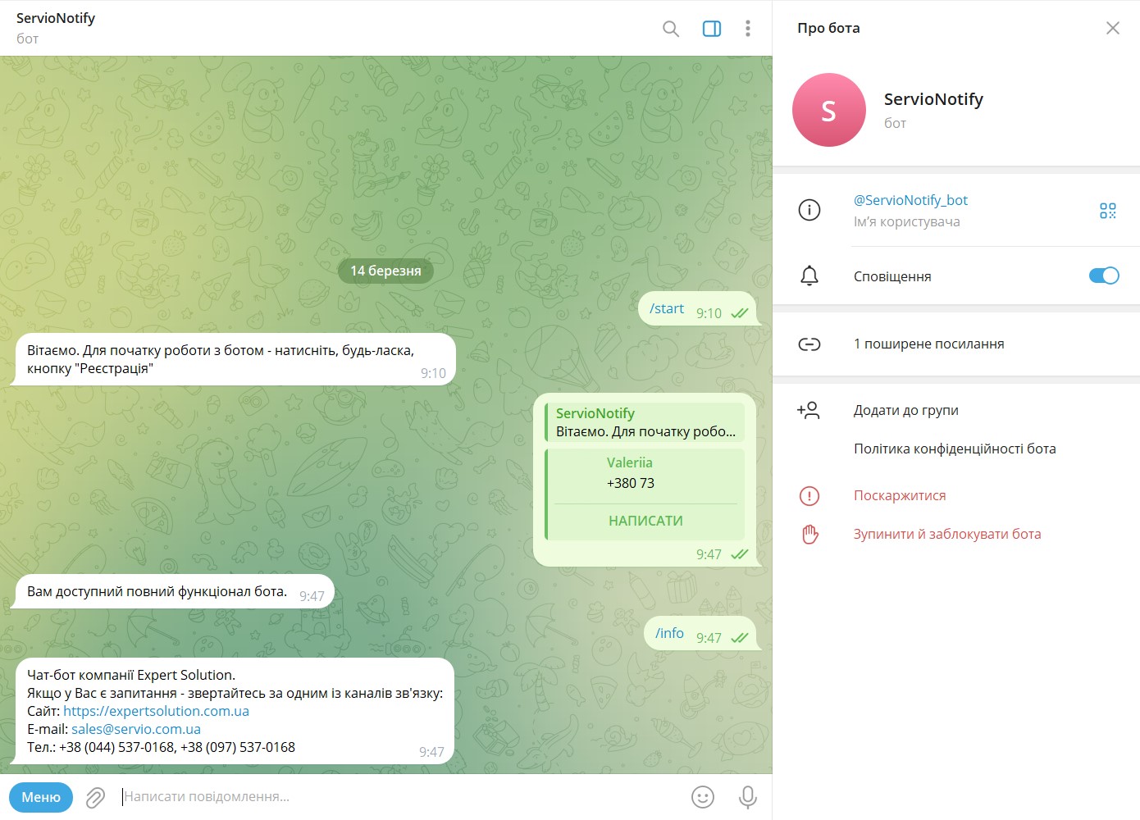Open the emoji smiley picker
1140x820 pixels.
(x=703, y=797)
